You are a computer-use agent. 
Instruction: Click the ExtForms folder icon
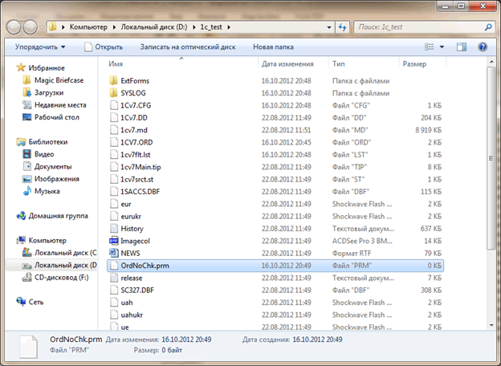tap(114, 80)
